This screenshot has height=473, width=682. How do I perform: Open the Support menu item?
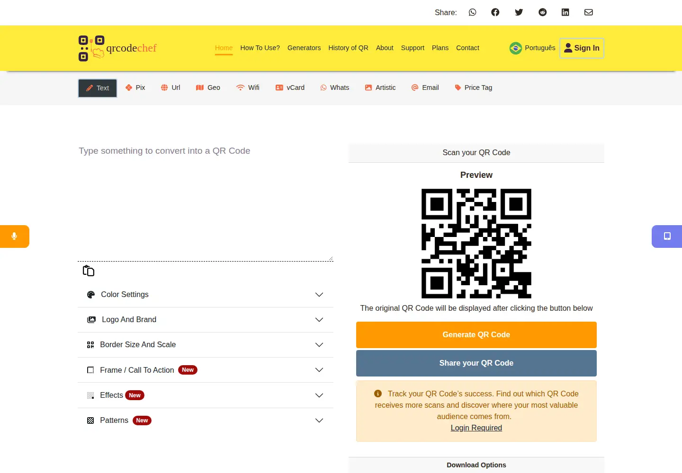click(x=413, y=48)
